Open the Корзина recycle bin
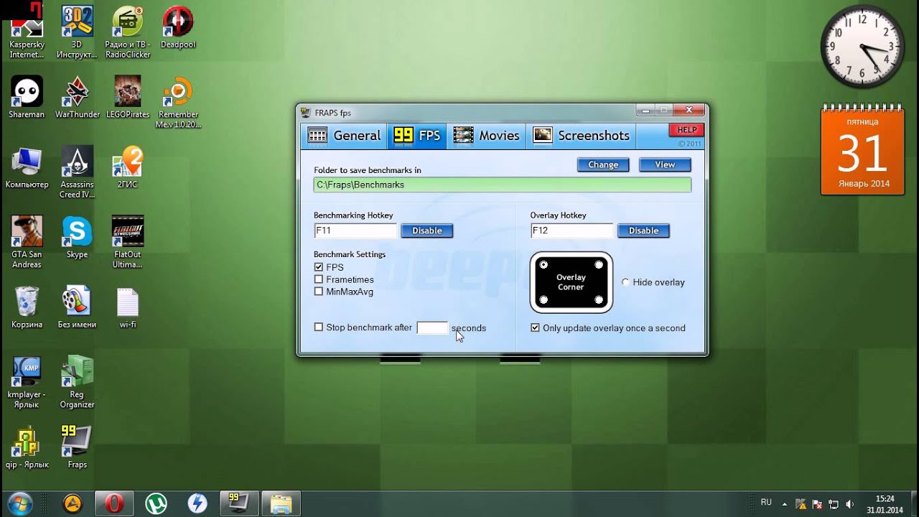 click(x=27, y=308)
